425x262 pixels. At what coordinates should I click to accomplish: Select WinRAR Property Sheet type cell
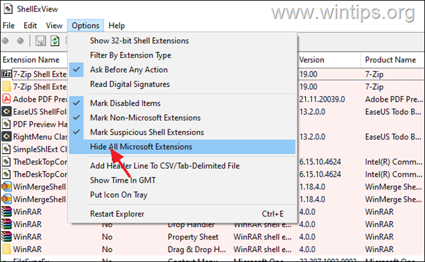(193, 237)
